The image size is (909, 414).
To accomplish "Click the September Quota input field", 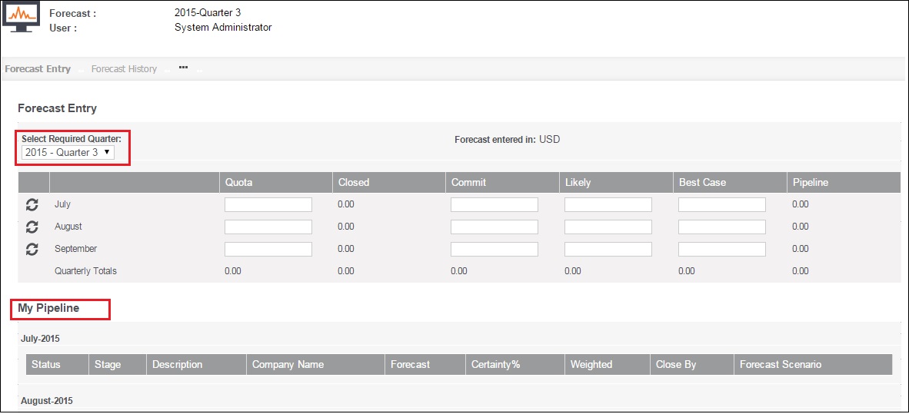I will pos(268,249).
